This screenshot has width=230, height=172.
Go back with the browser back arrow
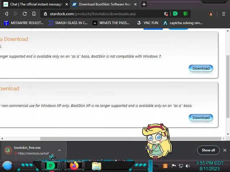click(x=6, y=14)
